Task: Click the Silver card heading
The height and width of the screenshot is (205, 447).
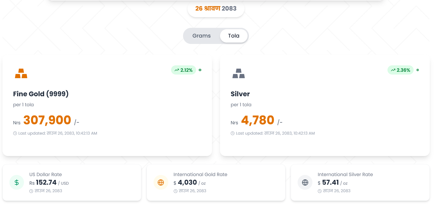Action: [x=240, y=94]
